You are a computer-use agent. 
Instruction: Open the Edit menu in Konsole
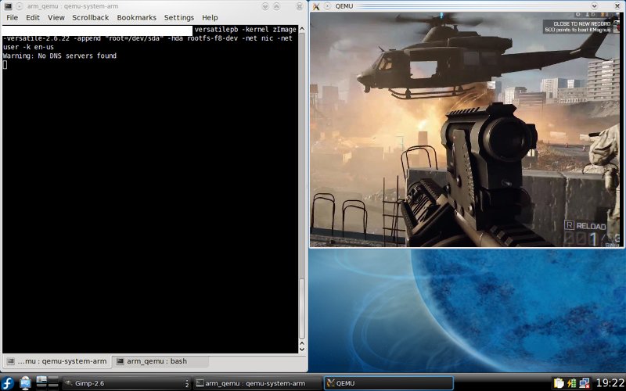[x=33, y=17]
